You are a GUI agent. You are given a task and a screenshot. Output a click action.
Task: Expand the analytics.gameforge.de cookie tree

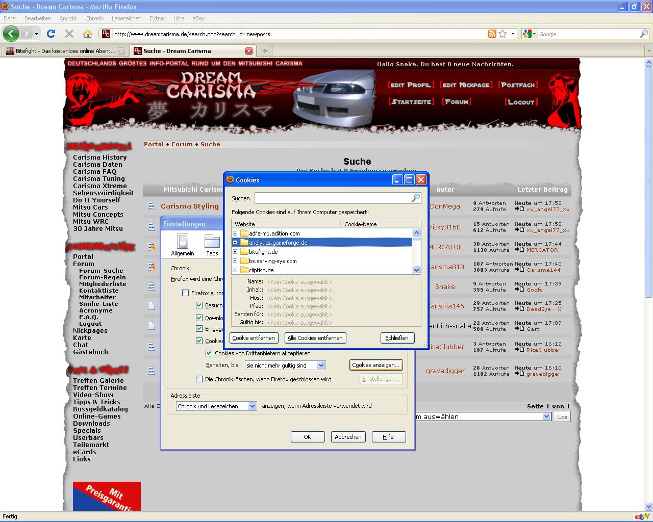[235, 243]
